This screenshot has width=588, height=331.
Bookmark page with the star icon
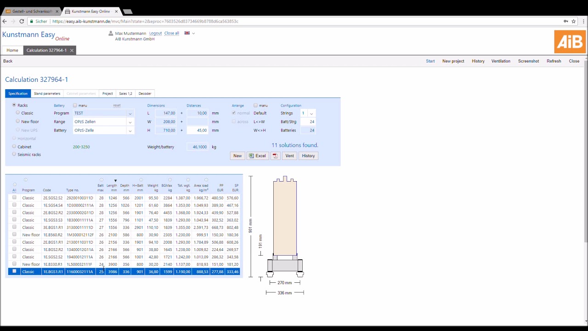[x=574, y=21]
